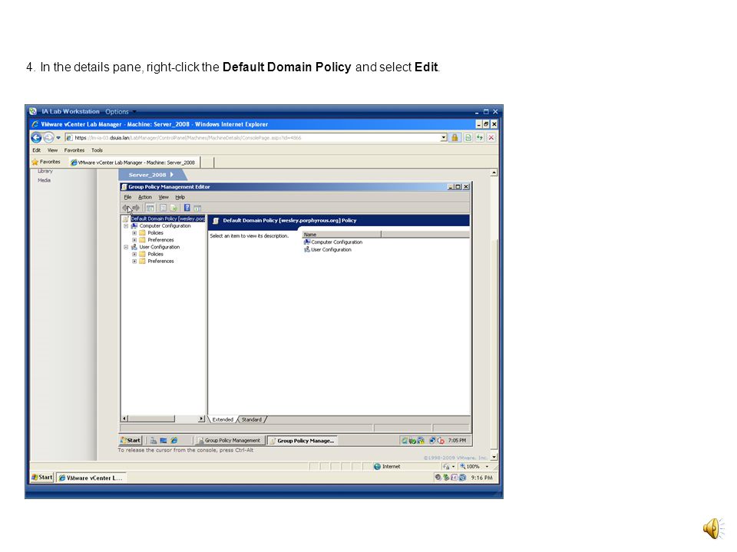Click the Internet Explorer quick launch icon in the VM
The width and height of the screenshot is (737, 552).
pyautogui.click(x=174, y=441)
